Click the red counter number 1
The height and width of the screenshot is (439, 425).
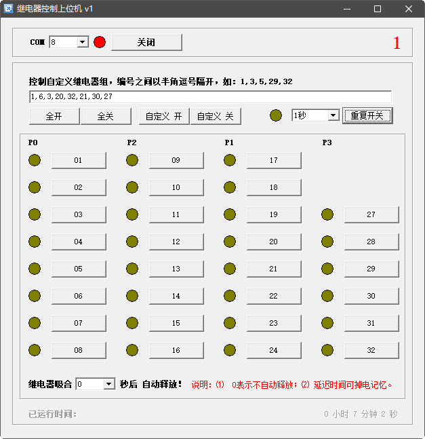[x=397, y=43]
